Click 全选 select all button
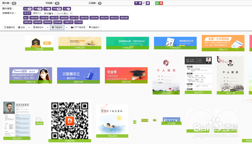The height and width of the screenshot is (144, 252). click(21, 27)
